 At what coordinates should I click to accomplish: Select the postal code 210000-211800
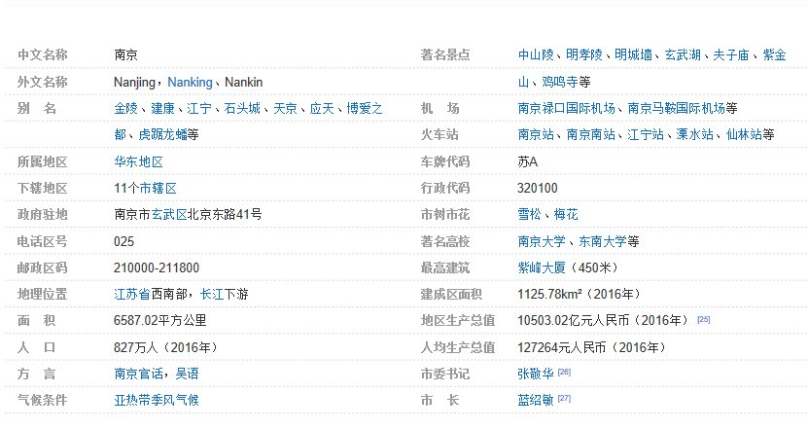tap(157, 267)
